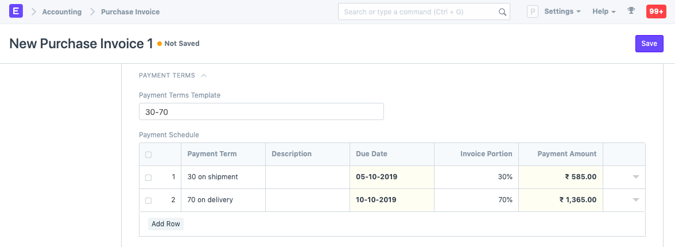The width and height of the screenshot is (675, 247).
Task: Edit due date 05-10-2019 cell
Action: pyautogui.click(x=391, y=177)
